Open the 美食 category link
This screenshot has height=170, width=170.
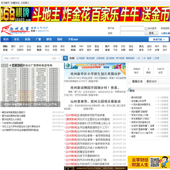107,50
